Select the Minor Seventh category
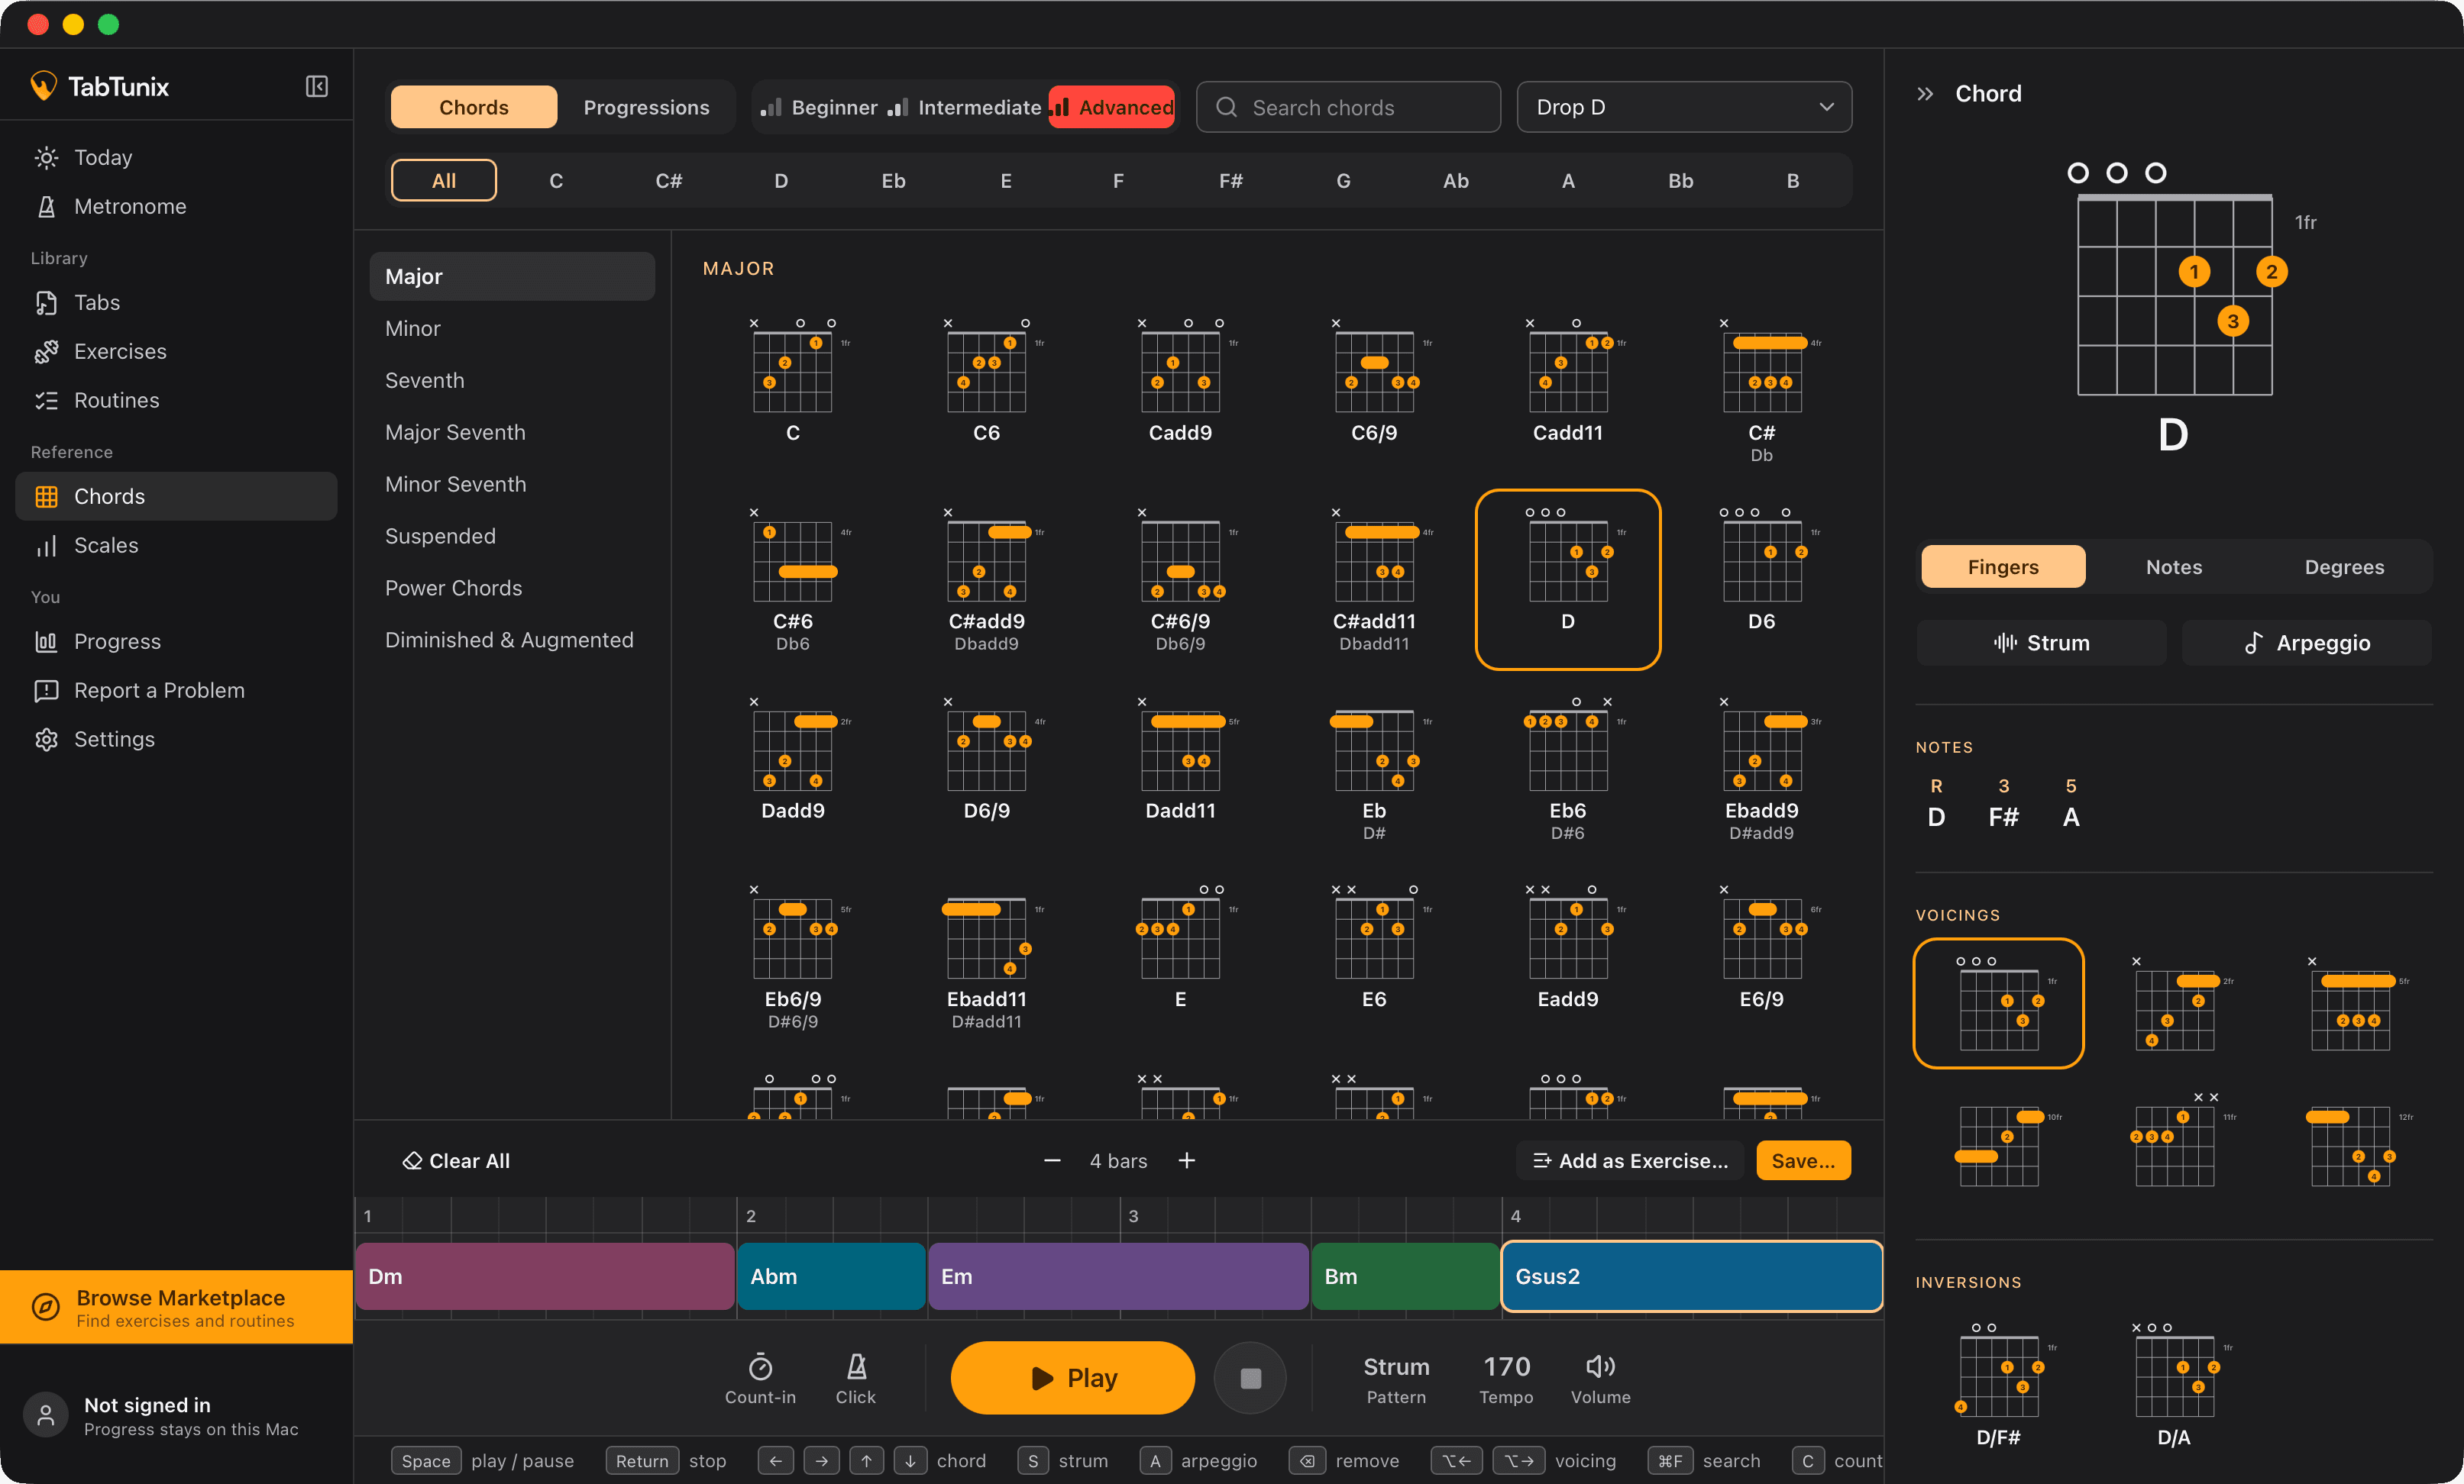 tap(512, 484)
